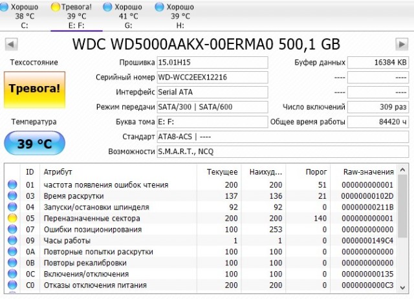Click blue status icon of attribute 0B
The image size is (414, 299).
(x=12, y=263)
